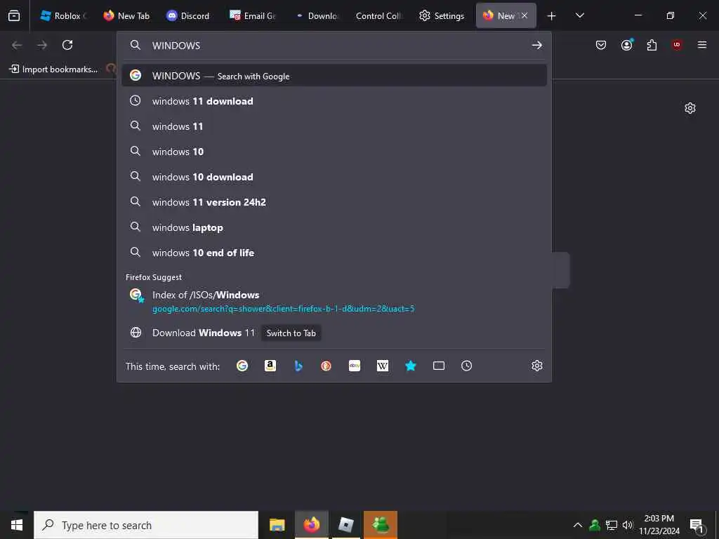Reload the current page
Screen dimensions: 719x539
(x=67, y=45)
